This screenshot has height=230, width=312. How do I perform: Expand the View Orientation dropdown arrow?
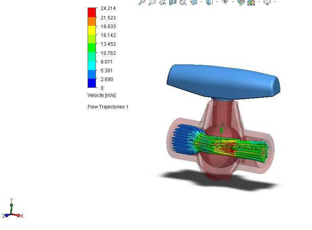click(201, 2)
